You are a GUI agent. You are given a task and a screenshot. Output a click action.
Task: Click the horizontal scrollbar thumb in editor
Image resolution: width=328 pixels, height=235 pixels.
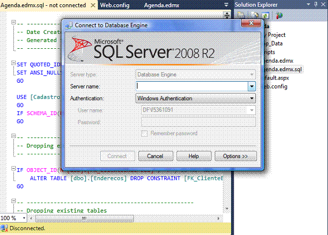click(84, 219)
